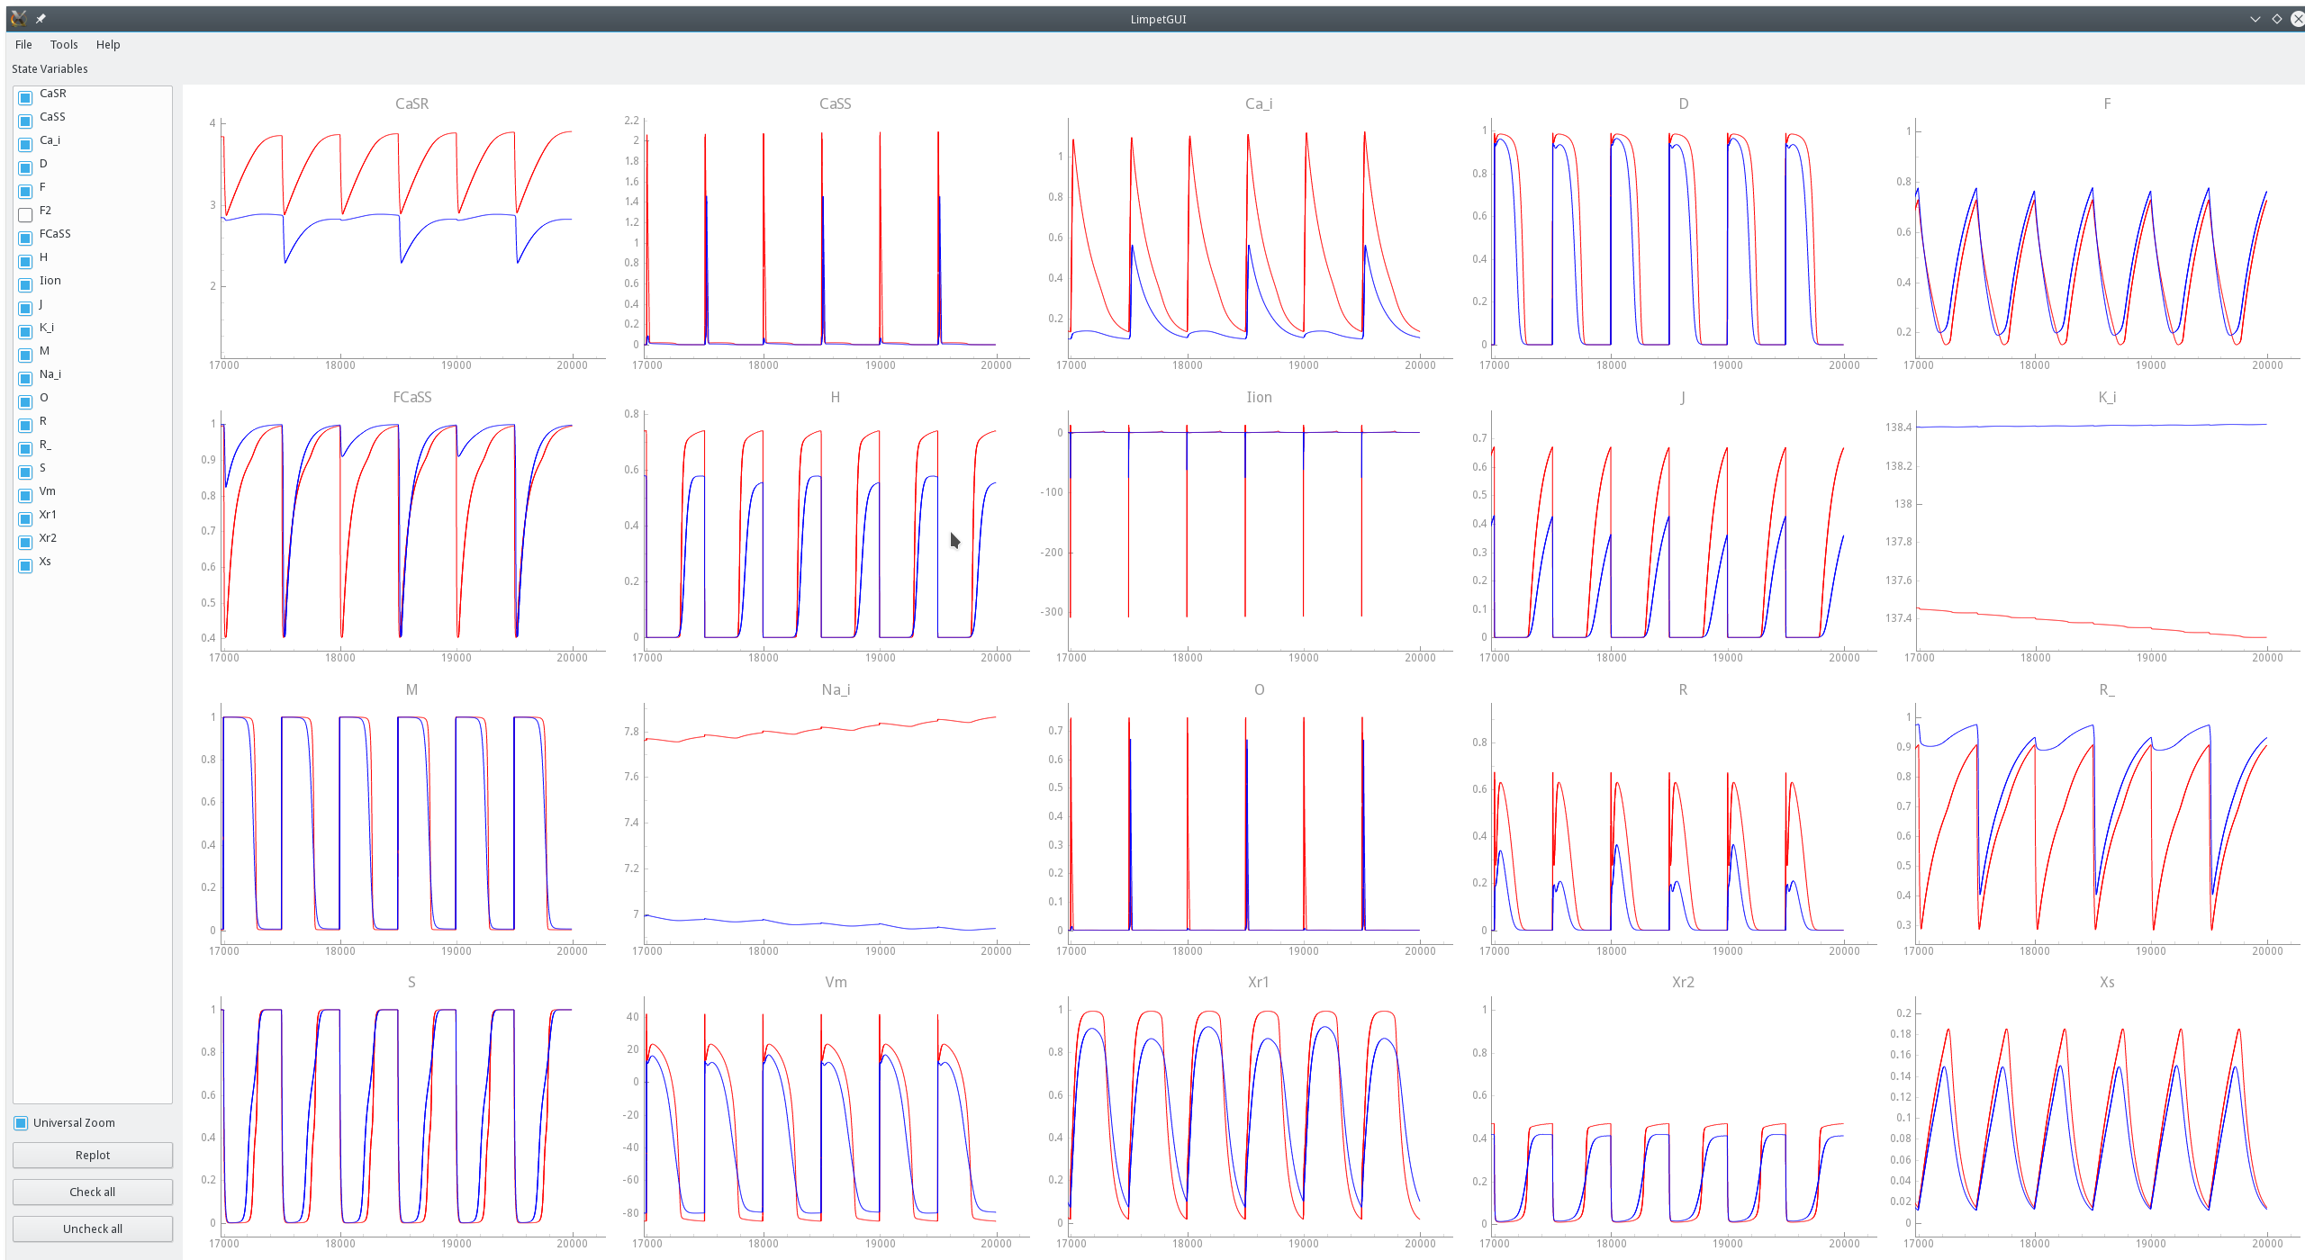Toggle the FCaSS state variable off
Viewport: 2305px width, 1260px height.
pyautogui.click(x=25, y=238)
